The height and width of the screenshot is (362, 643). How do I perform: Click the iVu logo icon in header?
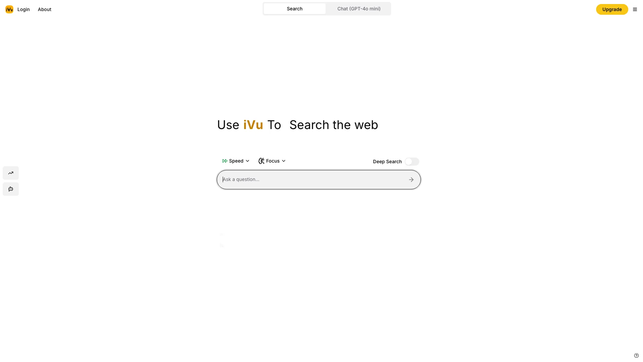(9, 9)
